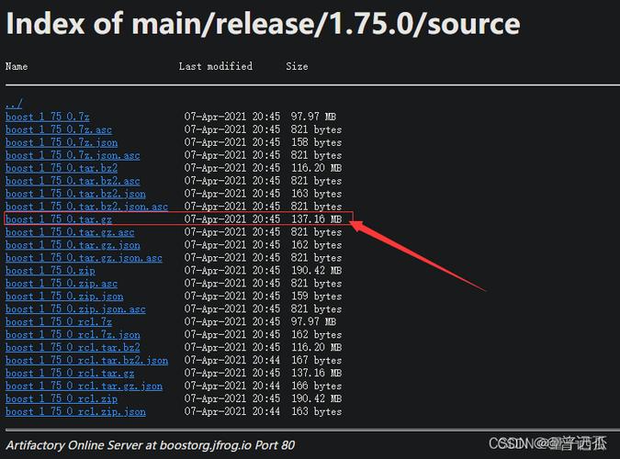Click the Size column header

[297, 66]
